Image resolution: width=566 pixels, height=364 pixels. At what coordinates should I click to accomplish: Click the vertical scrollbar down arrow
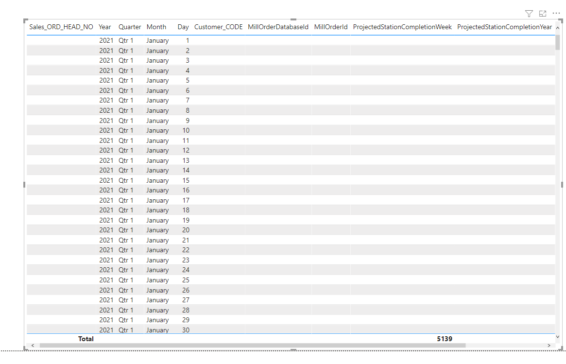[558, 337]
